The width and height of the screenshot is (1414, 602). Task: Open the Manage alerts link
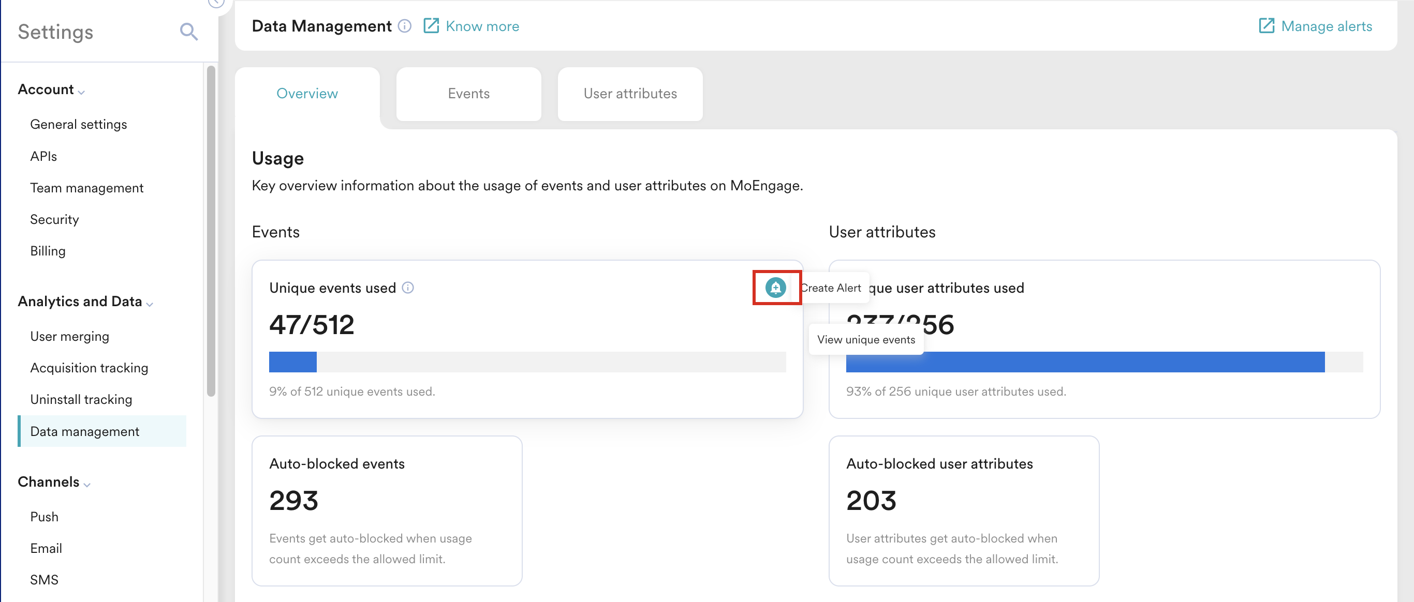[1326, 26]
